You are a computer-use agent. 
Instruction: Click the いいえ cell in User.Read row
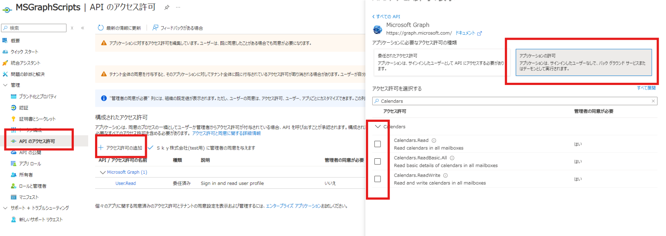click(330, 183)
